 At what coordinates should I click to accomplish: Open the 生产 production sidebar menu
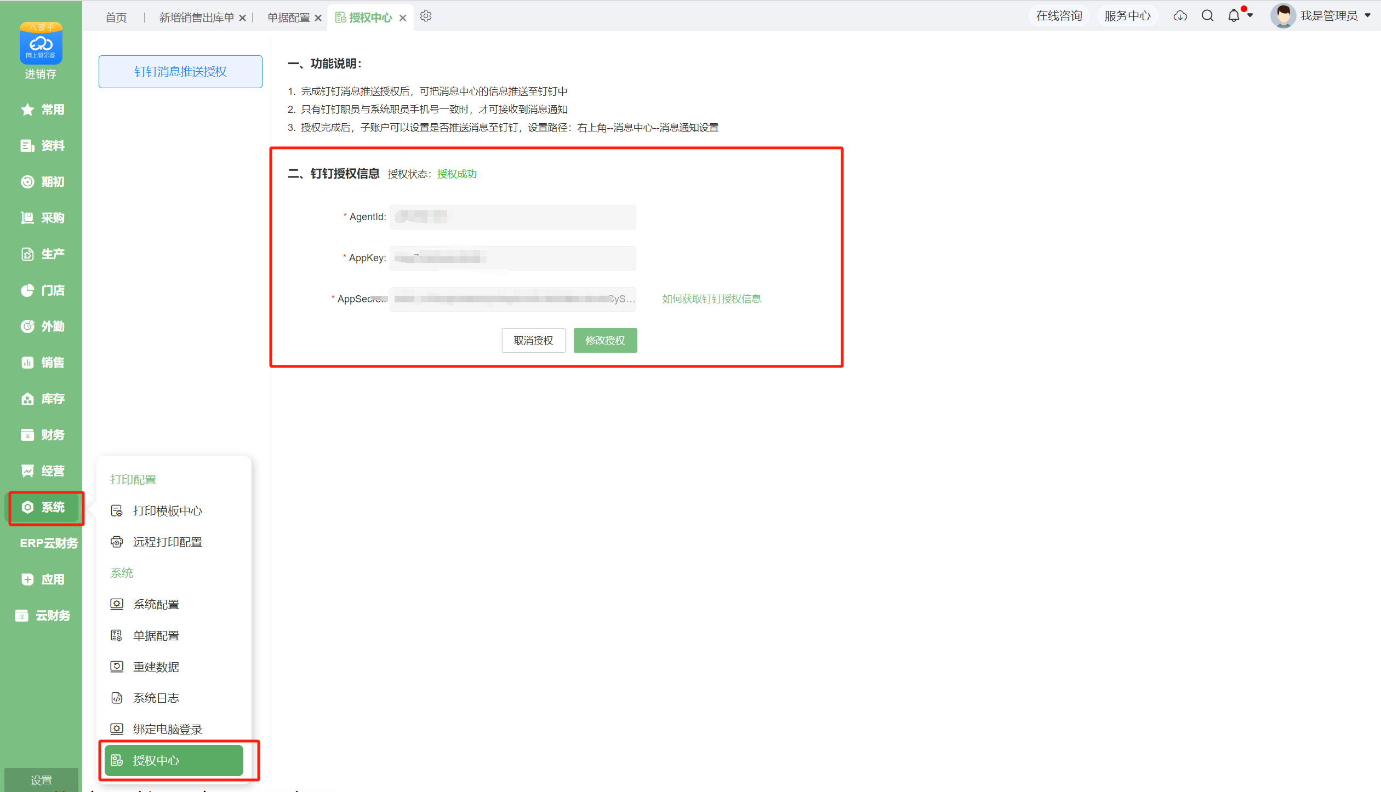[x=42, y=254]
